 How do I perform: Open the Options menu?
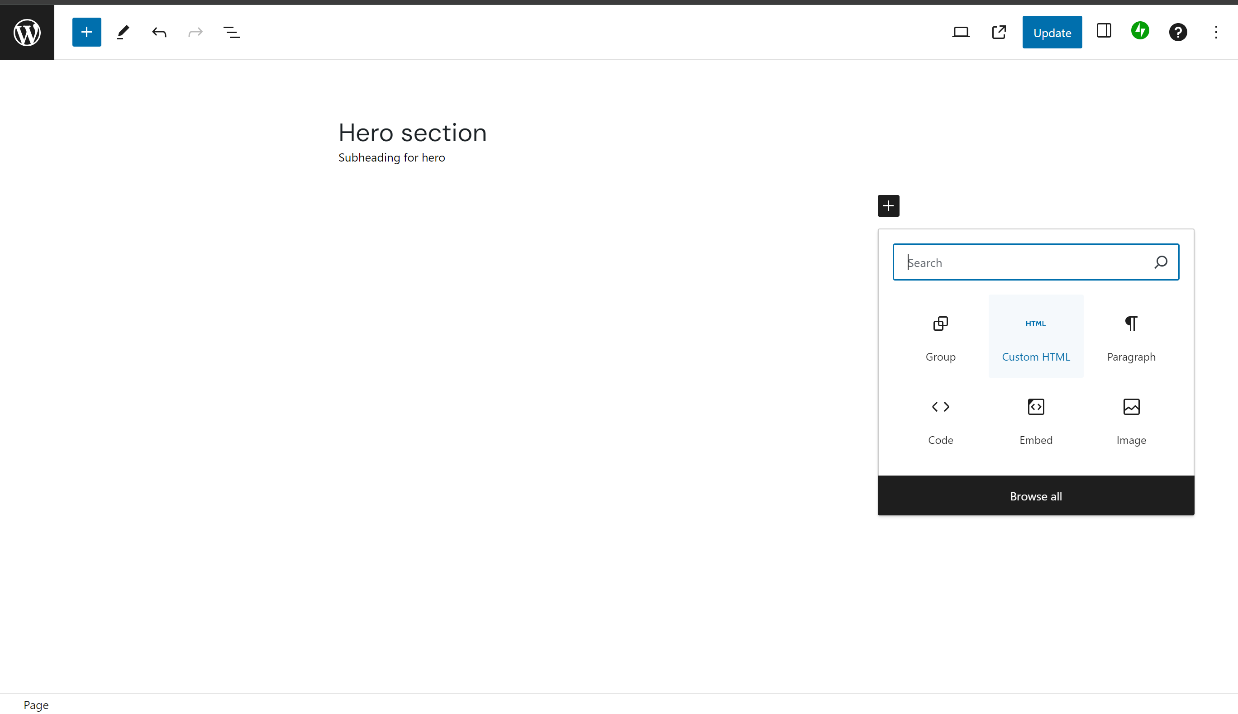[1216, 32]
